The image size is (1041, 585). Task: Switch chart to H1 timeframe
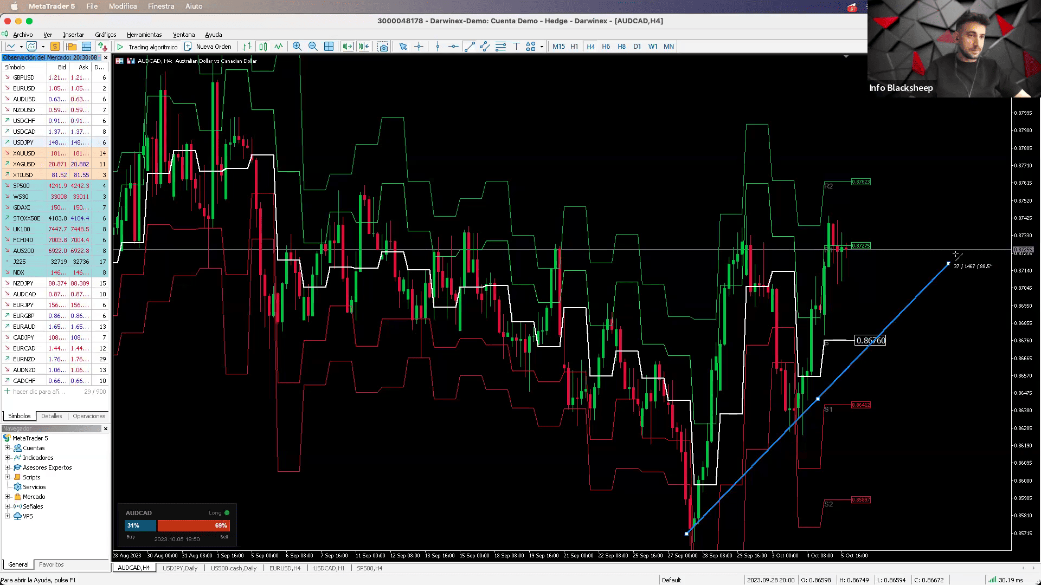tap(574, 47)
